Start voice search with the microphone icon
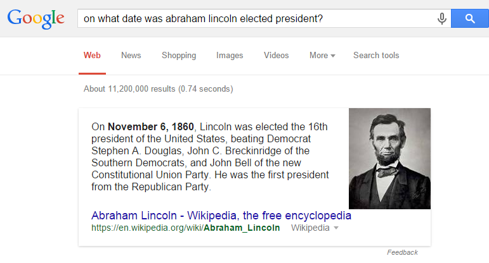489x263 pixels. point(441,19)
